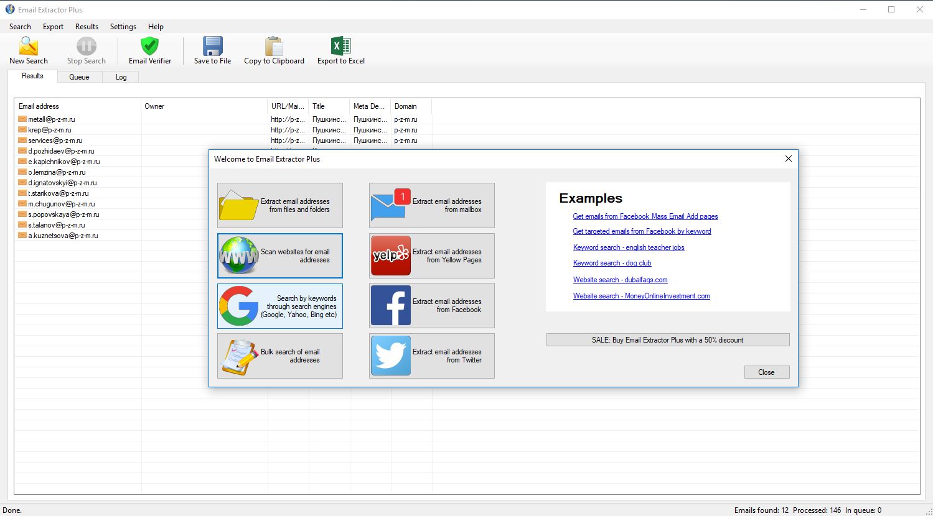The height and width of the screenshot is (516, 933).
Task: Click the Email Extractor Plus title bar icon
Action: coord(10,9)
